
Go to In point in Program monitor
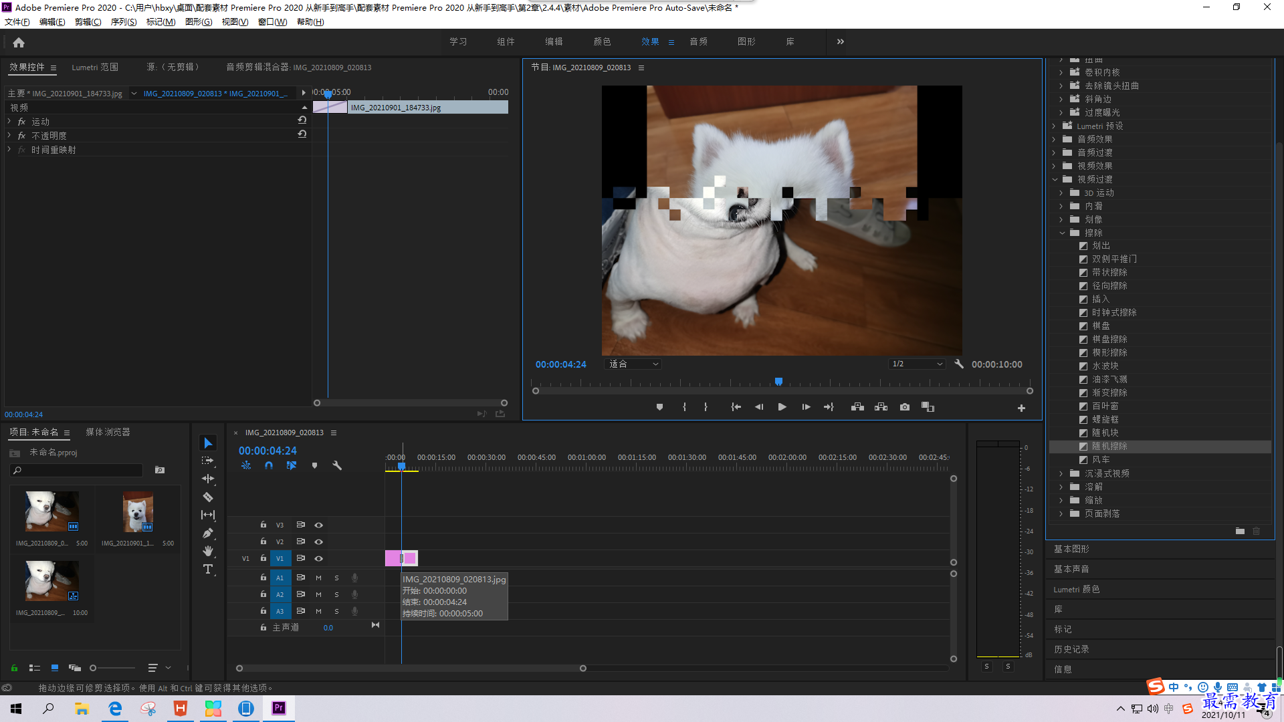coord(736,407)
